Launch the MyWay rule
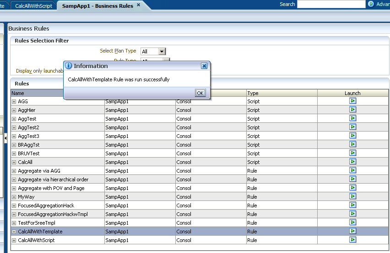The width and height of the screenshot is (390, 253). tap(352, 196)
